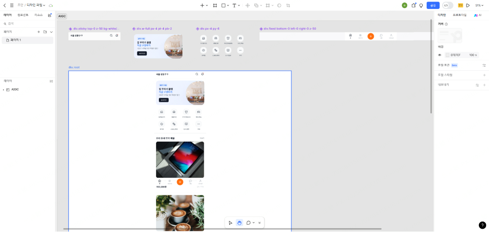Select the hand pan tool
The image size is (489, 232).
click(x=239, y=223)
